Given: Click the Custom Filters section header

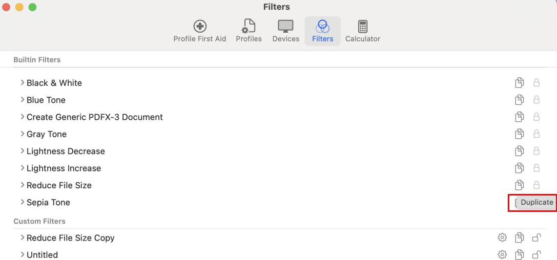Looking at the screenshot, I should point(39,221).
